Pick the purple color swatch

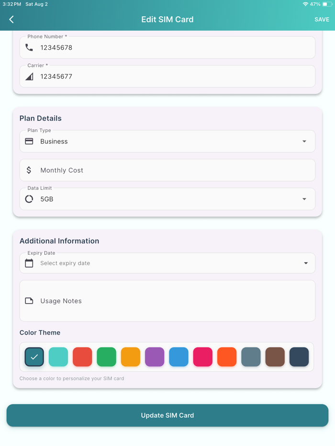155,357
